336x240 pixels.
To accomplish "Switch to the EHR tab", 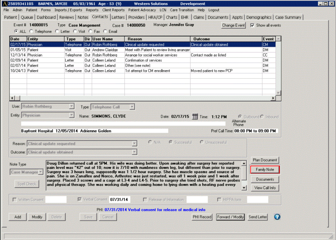I will pos(184,17).
